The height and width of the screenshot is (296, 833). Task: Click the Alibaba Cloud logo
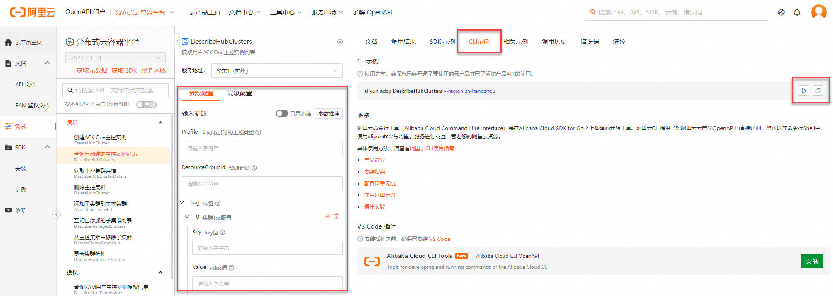click(32, 12)
